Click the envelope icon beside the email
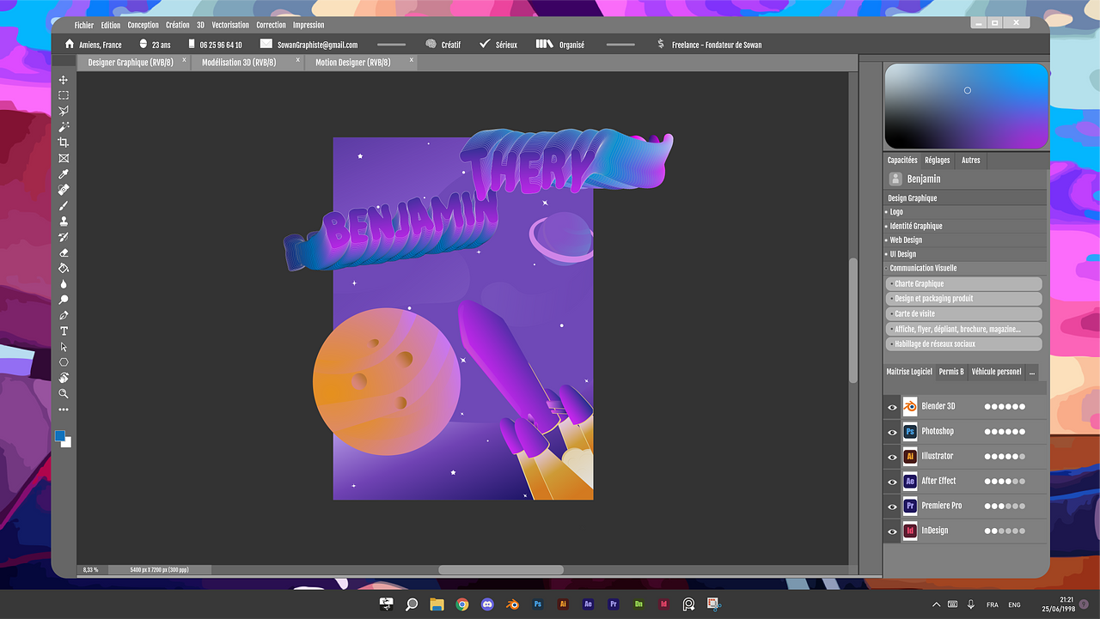The image size is (1100, 619). pos(266,44)
